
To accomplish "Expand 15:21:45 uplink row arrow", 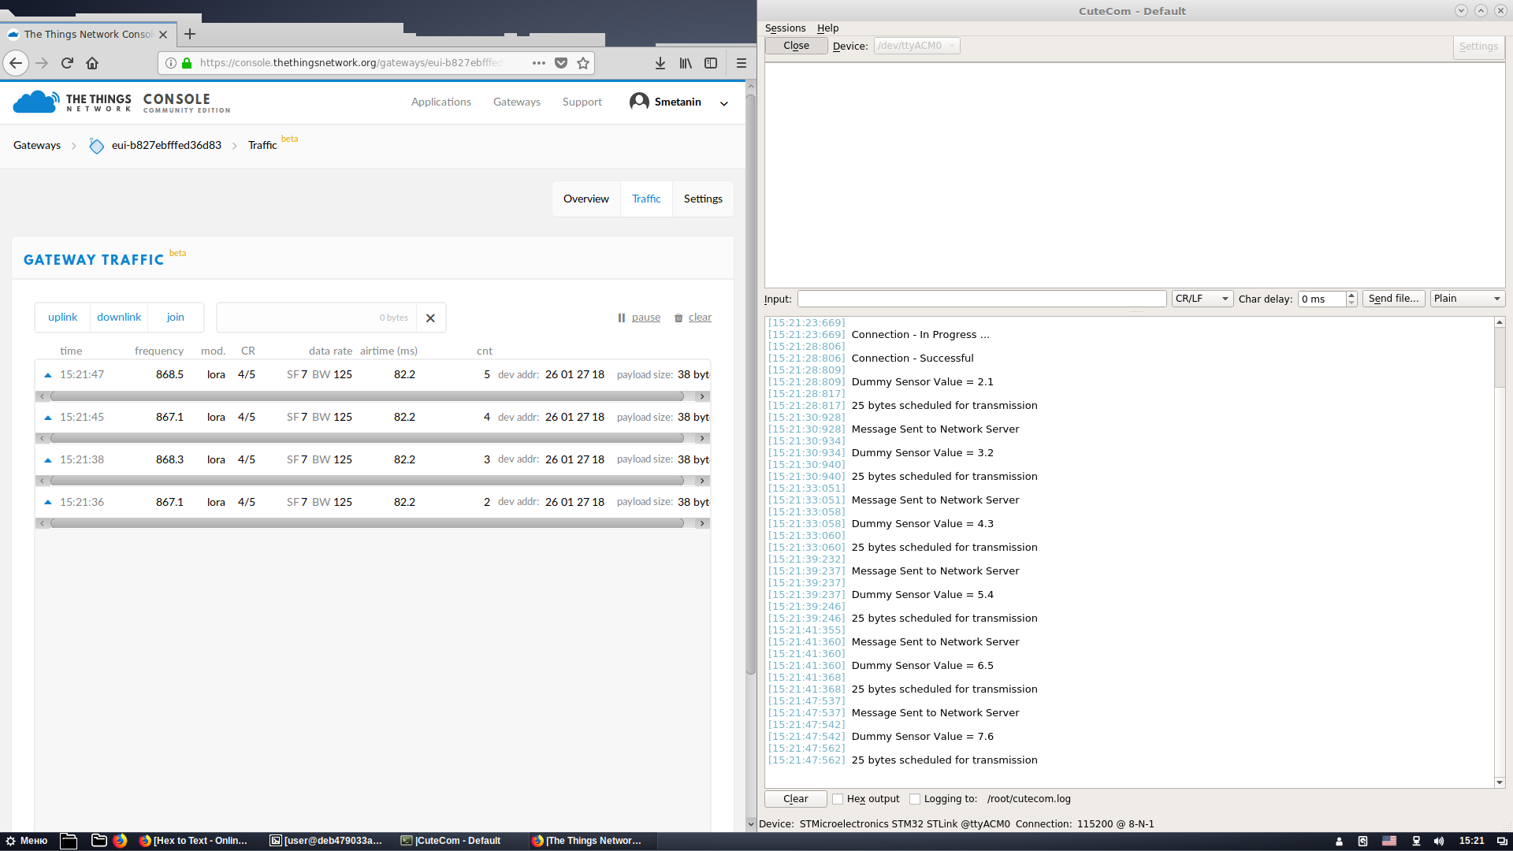I will coord(48,418).
